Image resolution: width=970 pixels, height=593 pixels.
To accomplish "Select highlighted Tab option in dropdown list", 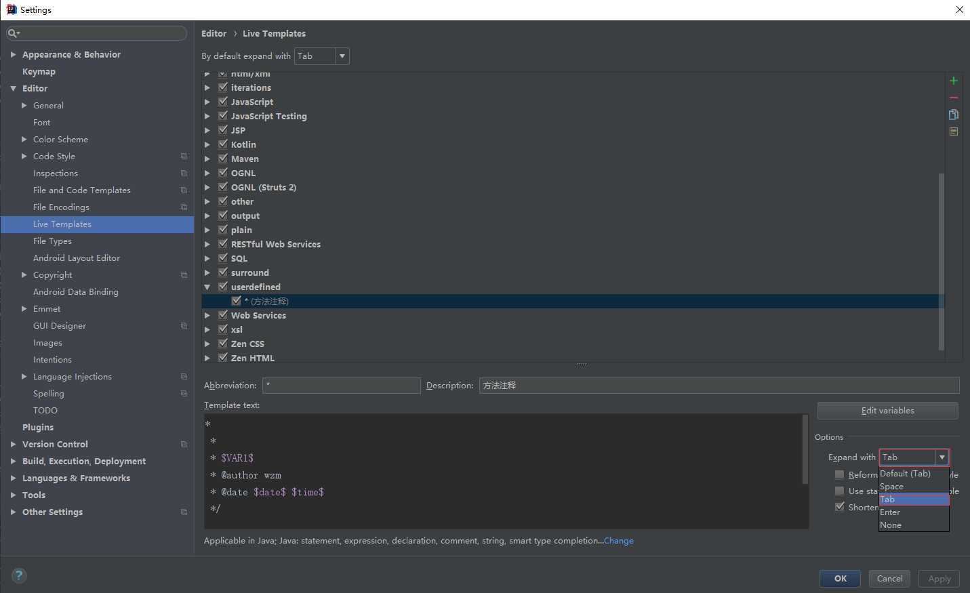I will click(914, 499).
